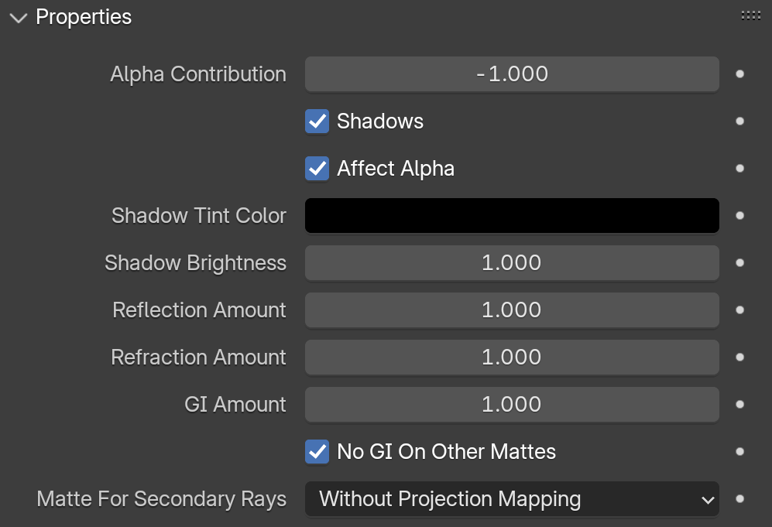Disable the Shadows checkbox

tap(317, 121)
